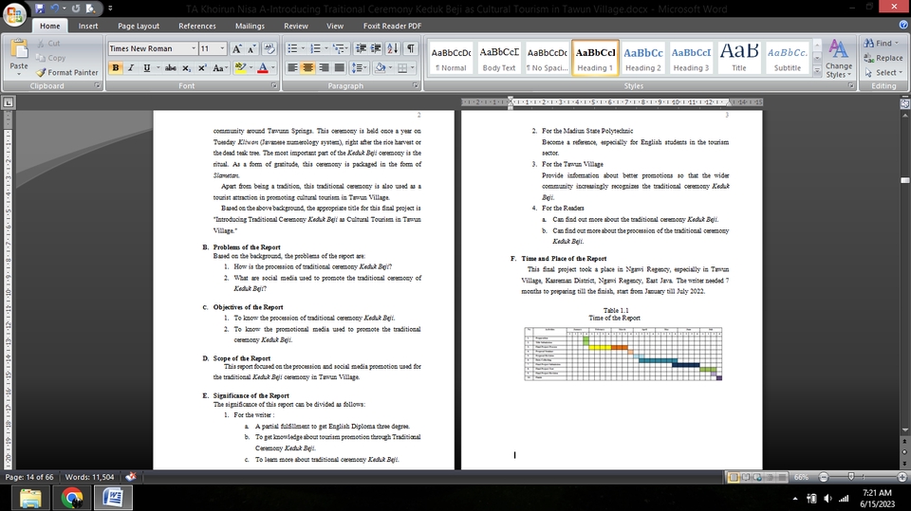Sort the selected text alphabetically
The width and height of the screenshot is (911, 511).
pyautogui.click(x=393, y=48)
